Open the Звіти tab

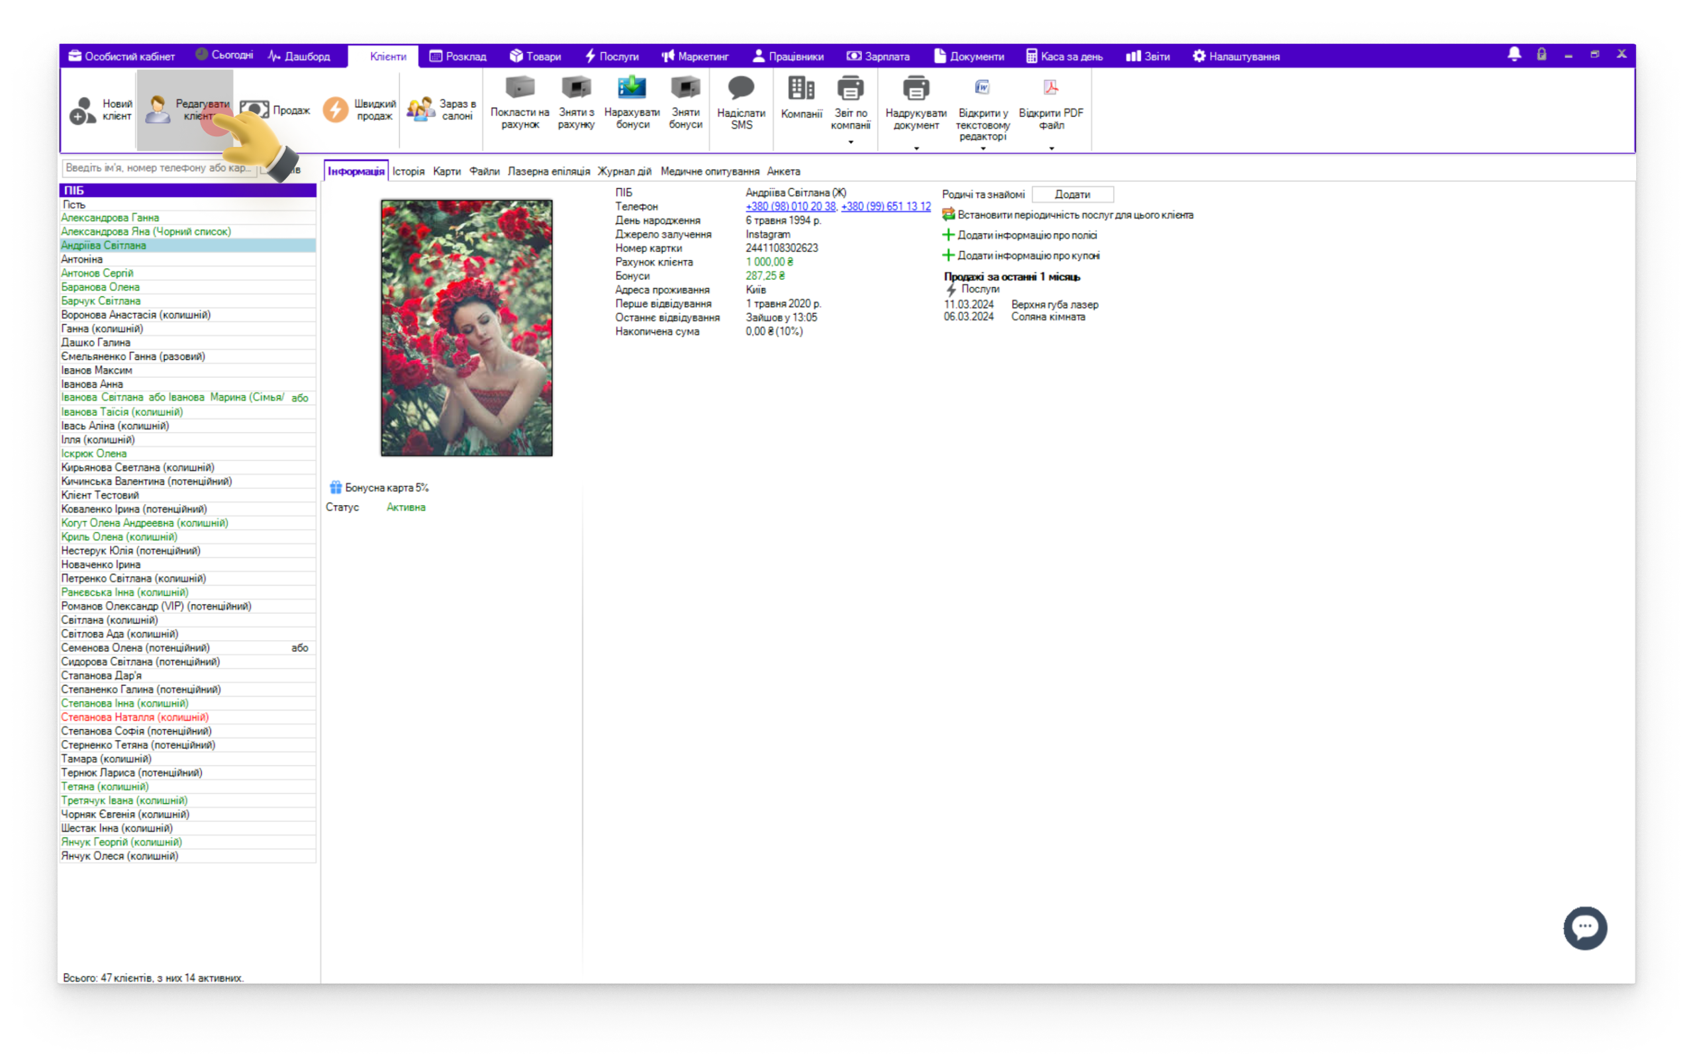pos(1148,56)
